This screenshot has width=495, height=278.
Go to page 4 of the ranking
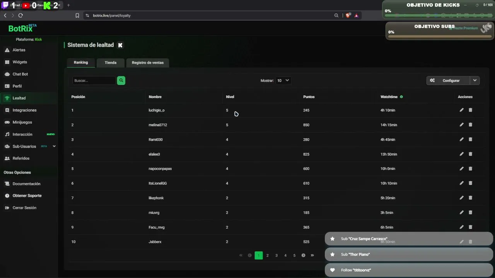click(285, 255)
